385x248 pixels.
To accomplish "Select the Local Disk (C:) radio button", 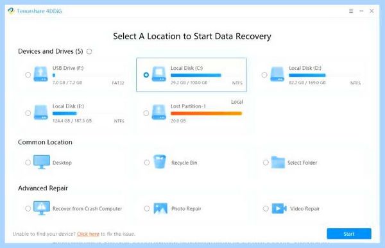I will tap(146, 75).
